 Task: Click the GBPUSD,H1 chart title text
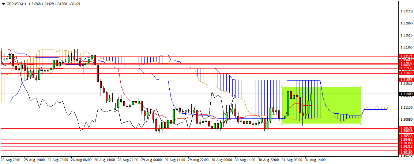pyautogui.click(x=16, y=4)
